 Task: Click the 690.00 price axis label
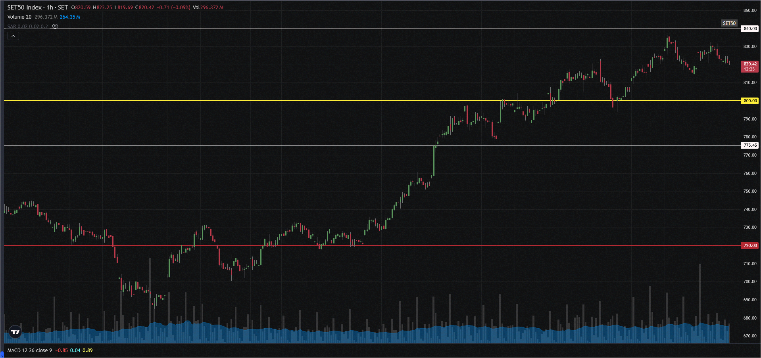(750, 300)
